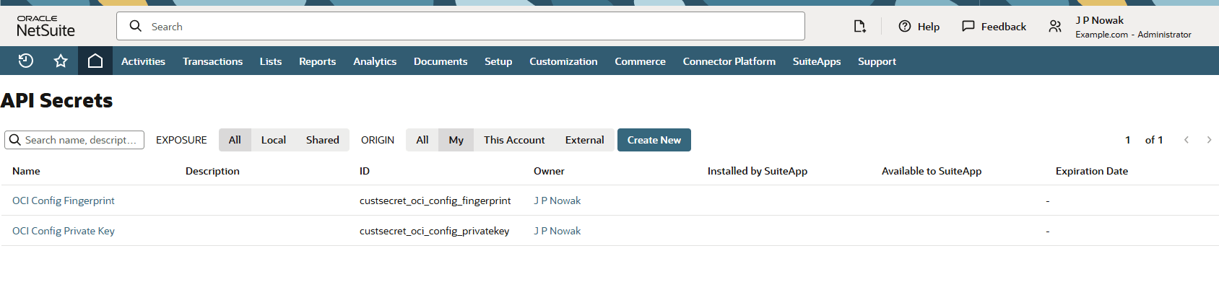Click the page number 1 field

pyautogui.click(x=1128, y=140)
